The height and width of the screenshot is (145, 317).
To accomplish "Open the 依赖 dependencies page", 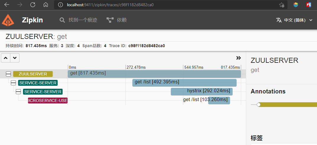I will 122,20.
